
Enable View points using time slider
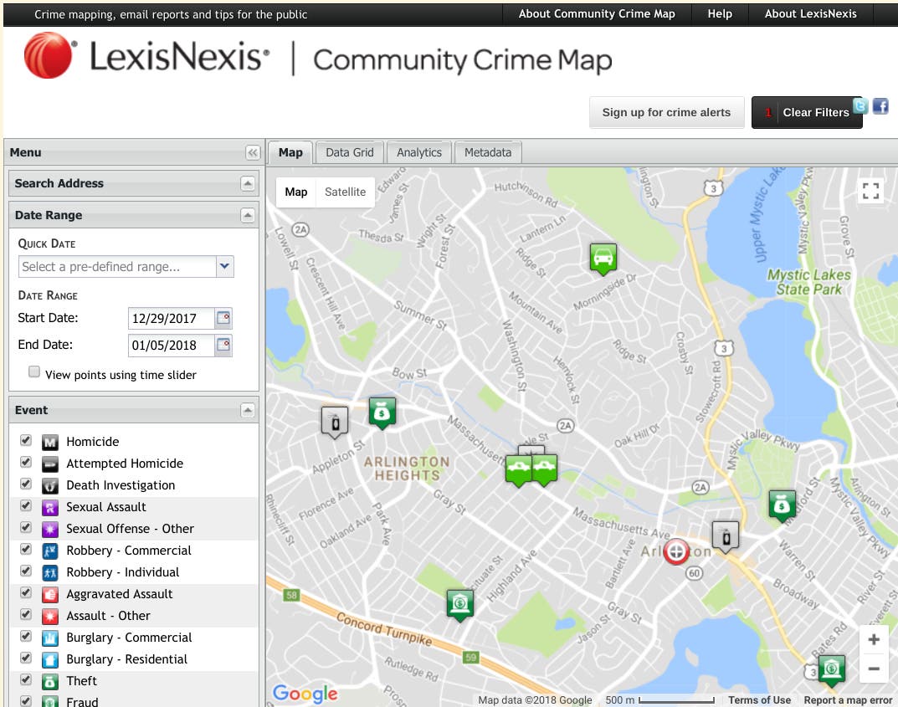pos(34,372)
